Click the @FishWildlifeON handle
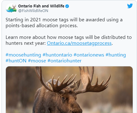Image resolution: width=137 pixels, height=113 pixels. 33,11
